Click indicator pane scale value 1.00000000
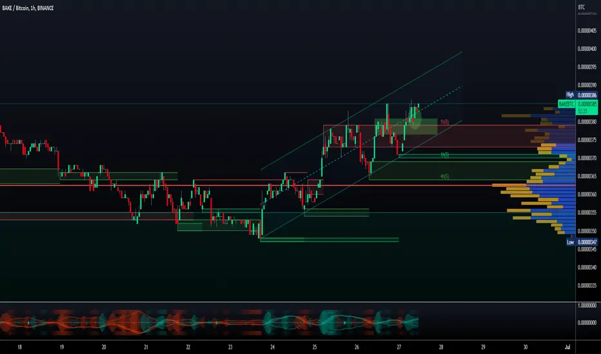This screenshot has width=601, height=354. pos(587,306)
